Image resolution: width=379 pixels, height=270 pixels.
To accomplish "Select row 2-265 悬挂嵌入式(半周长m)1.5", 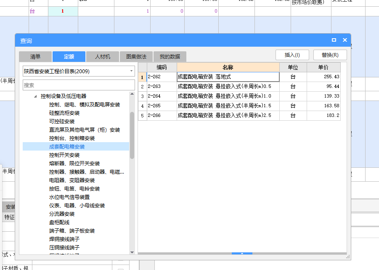I will [x=239, y=106].
